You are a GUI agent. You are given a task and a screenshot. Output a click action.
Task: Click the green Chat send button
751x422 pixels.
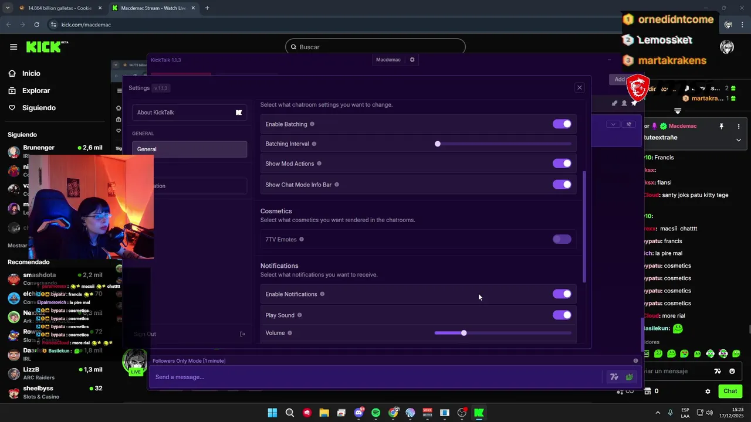pos(730,391)
